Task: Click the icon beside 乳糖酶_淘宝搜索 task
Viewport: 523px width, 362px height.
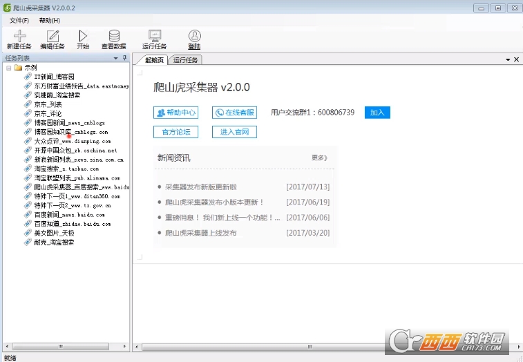Action: 28,95
